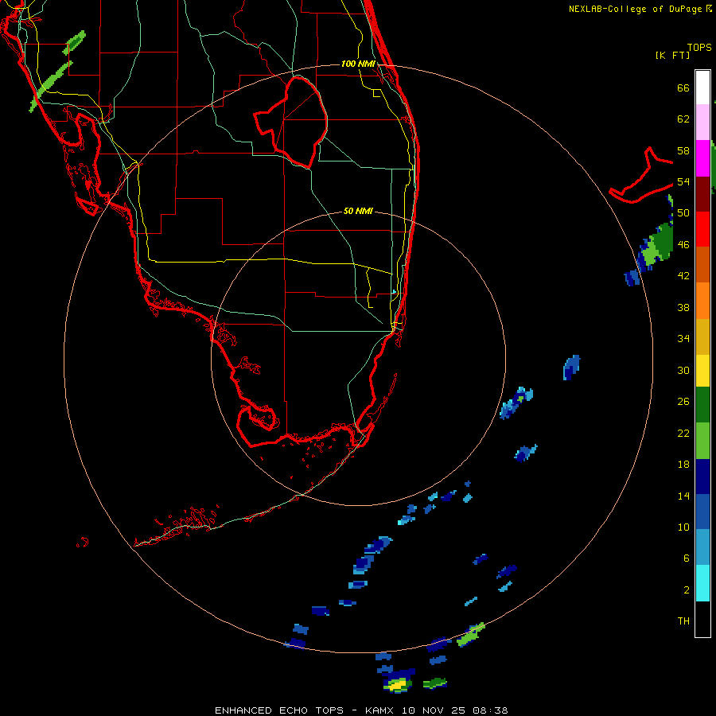Click the 14 legend value
The width and height of the screenshot is (716, 716).
coord(683,496)
